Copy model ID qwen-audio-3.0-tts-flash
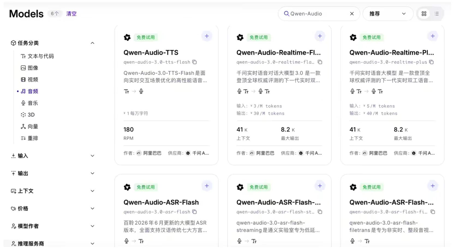 [194, 62]
